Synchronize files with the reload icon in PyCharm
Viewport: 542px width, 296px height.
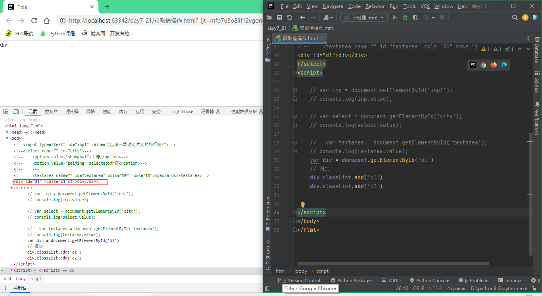coord(290,17)
